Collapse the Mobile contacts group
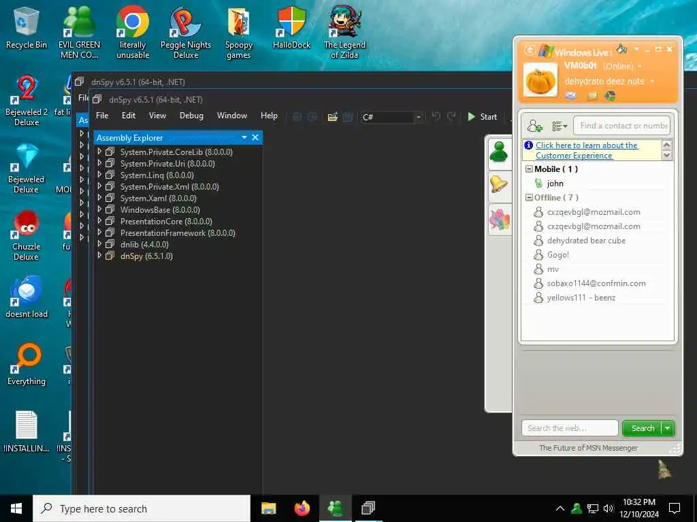697x522 pixels. 529,169
